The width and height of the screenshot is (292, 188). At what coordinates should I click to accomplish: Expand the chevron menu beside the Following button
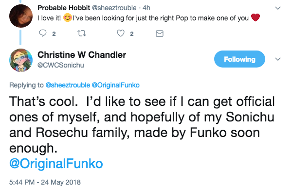[278, 59]
